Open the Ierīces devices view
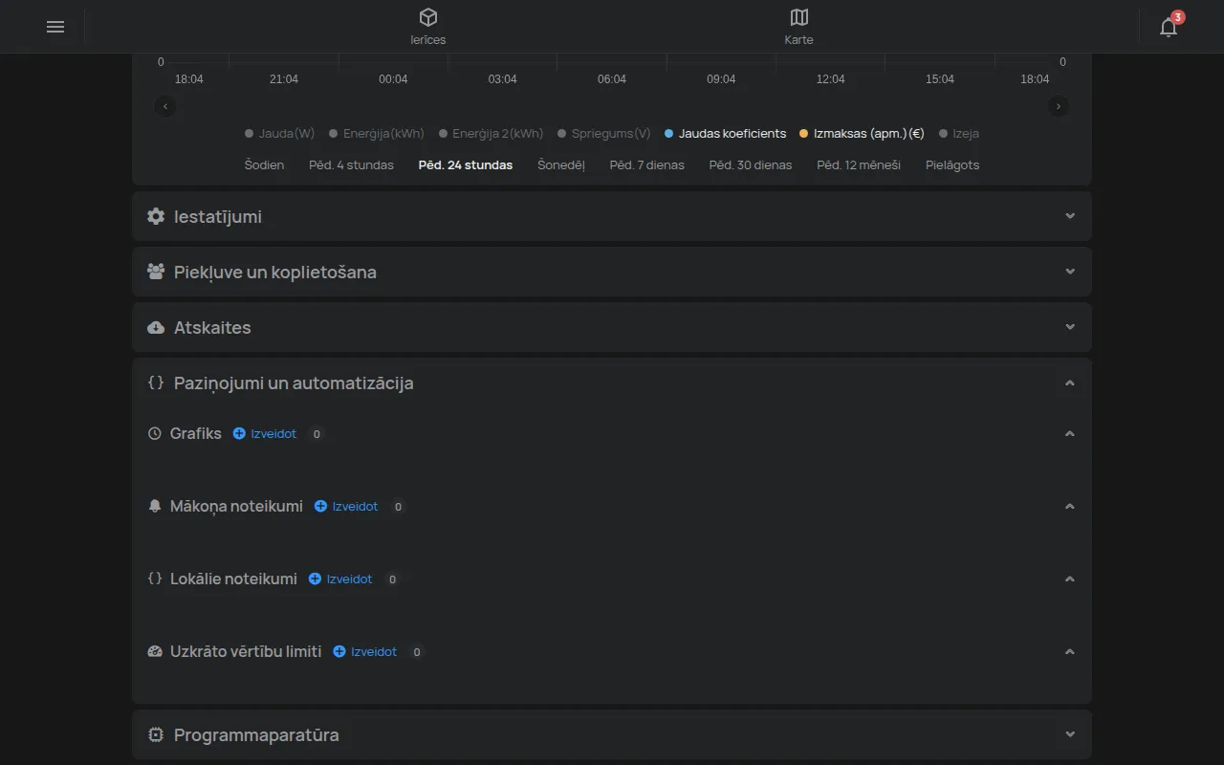Viewport: 1224px width, 765px height. click(428, 27)
